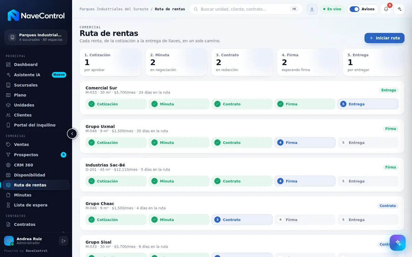
Task: Click the logout icon beside Andrea Ruiz
Action: pyautogui.click(x=64, y=241)
